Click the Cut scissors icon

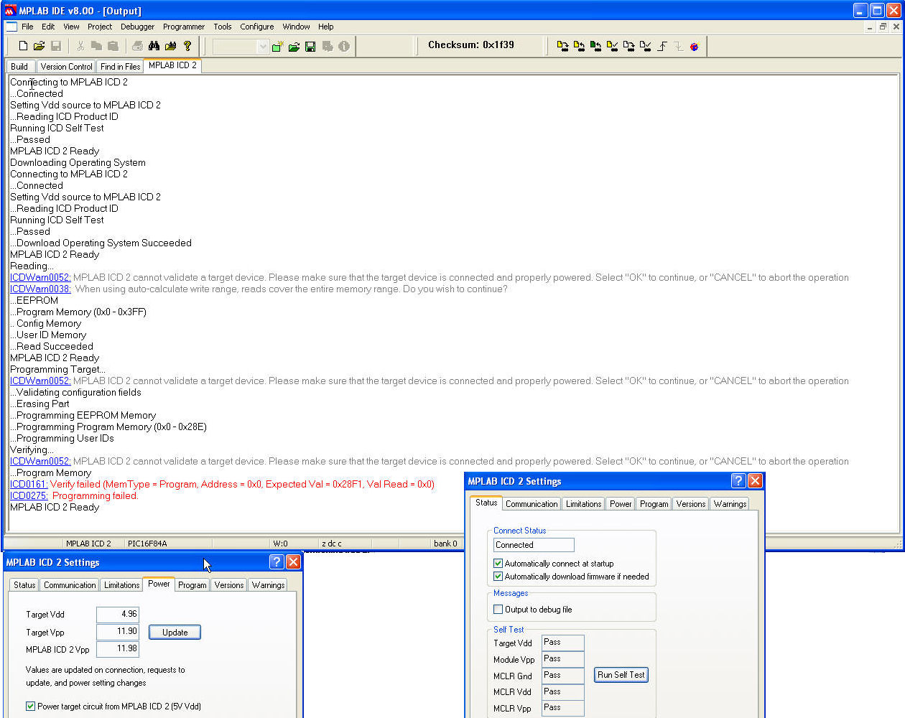80,46
